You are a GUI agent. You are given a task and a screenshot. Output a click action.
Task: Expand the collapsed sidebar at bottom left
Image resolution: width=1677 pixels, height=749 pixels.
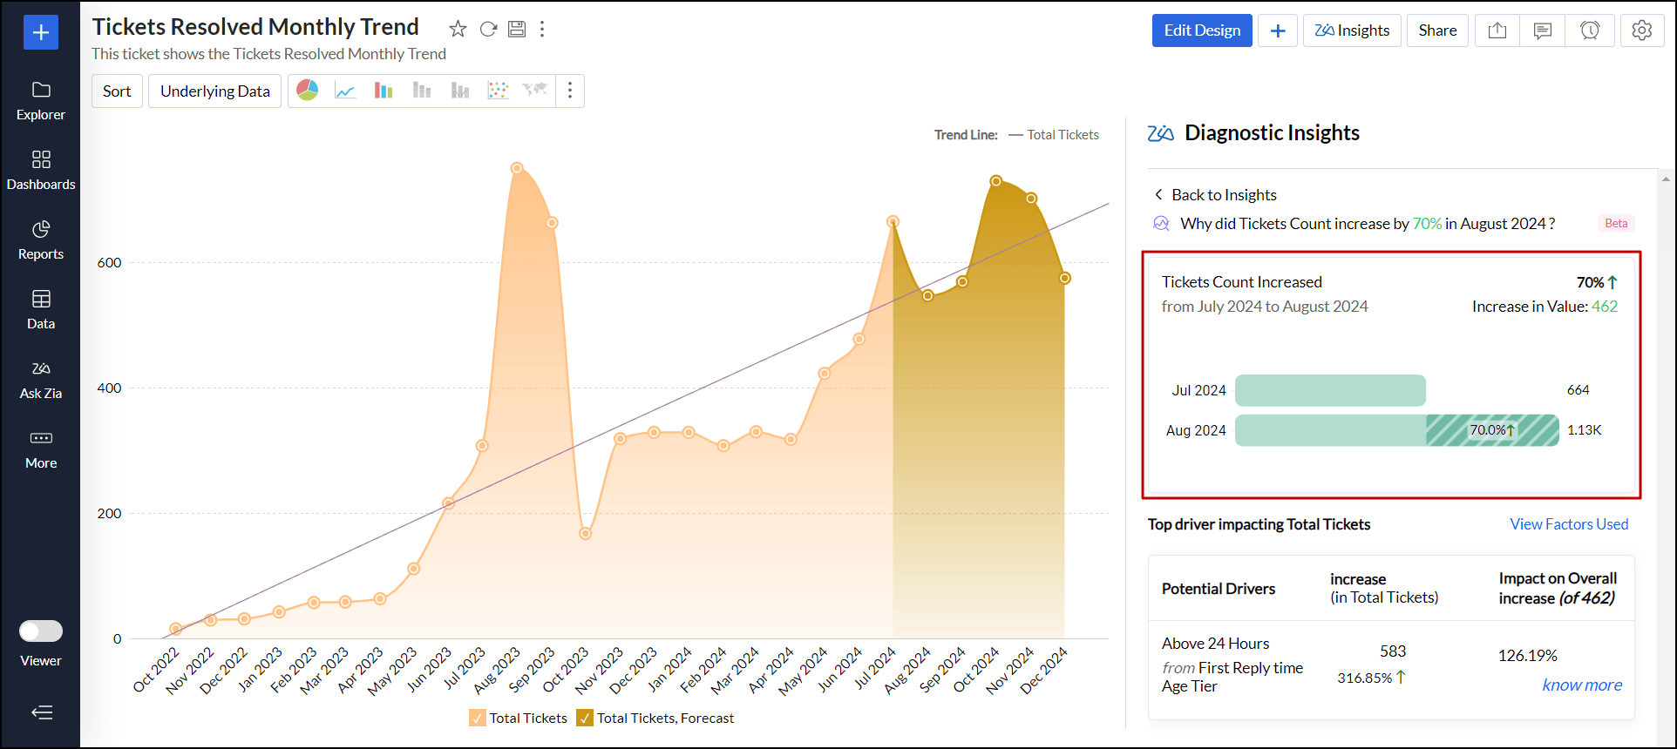click(x=41, y=712)
